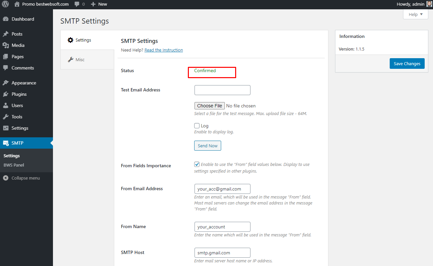The height and width of the screenshot is (266, 433).
Task: Visit Promo bestwebsoft.com site link
Action: click(x=45, y=4)
